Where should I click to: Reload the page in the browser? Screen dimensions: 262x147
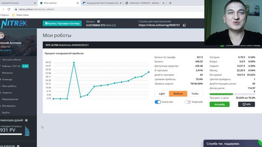(x=9, y=9)
